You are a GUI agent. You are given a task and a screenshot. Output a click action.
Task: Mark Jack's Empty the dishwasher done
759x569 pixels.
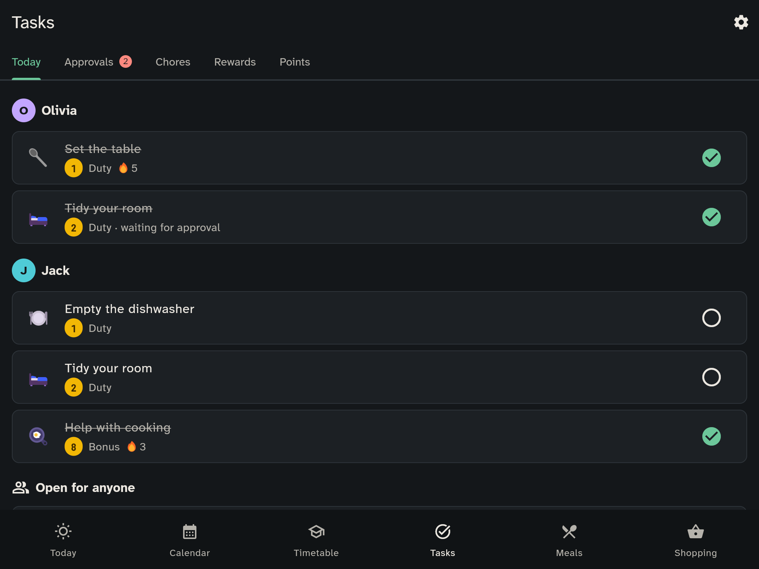[711, 318]
